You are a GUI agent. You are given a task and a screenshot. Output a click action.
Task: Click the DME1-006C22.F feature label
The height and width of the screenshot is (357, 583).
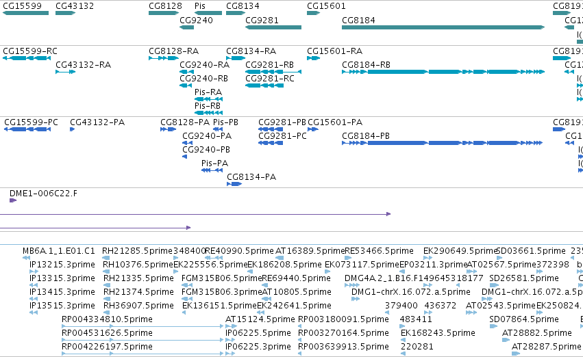[43, 194]
